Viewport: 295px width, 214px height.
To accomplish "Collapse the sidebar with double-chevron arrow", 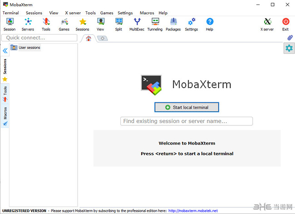I will tap(5, 51).
